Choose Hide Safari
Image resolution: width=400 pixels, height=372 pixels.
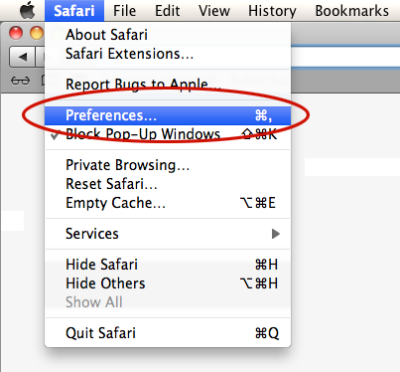(x=168, y=265)
